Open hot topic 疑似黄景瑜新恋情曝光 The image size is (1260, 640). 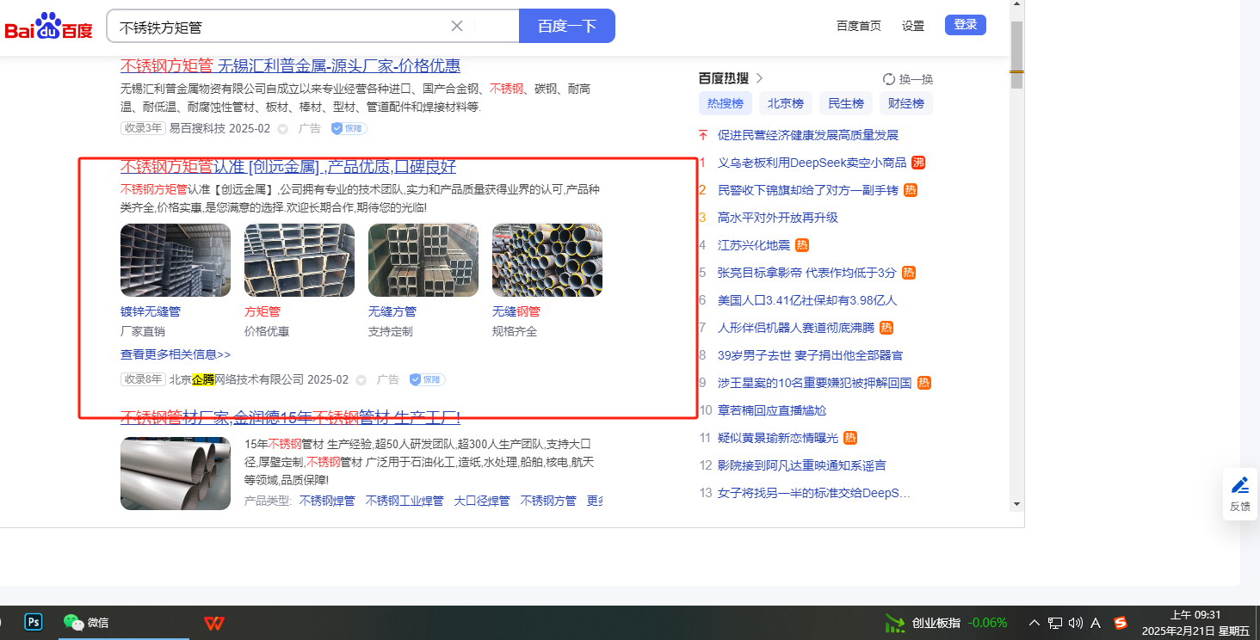(778, 438)
